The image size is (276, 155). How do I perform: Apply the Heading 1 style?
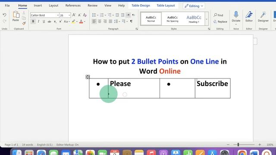point(194,19)
